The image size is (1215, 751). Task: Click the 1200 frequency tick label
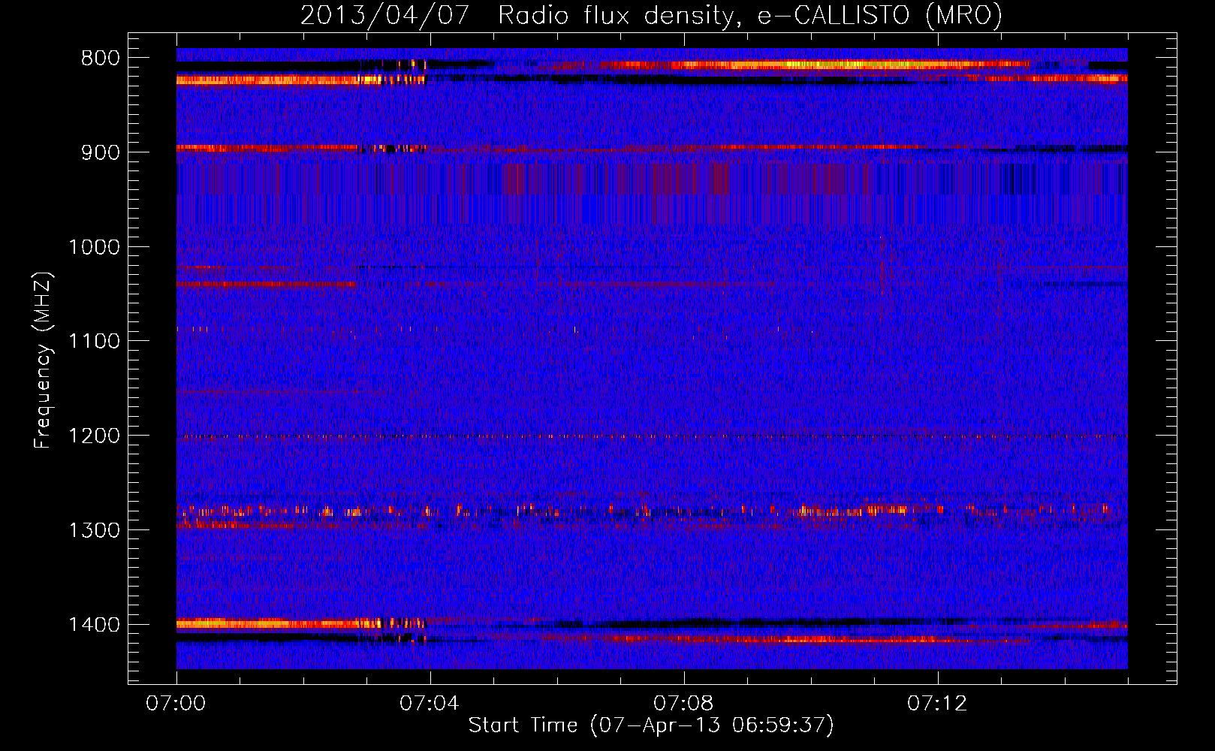[94, 436]
